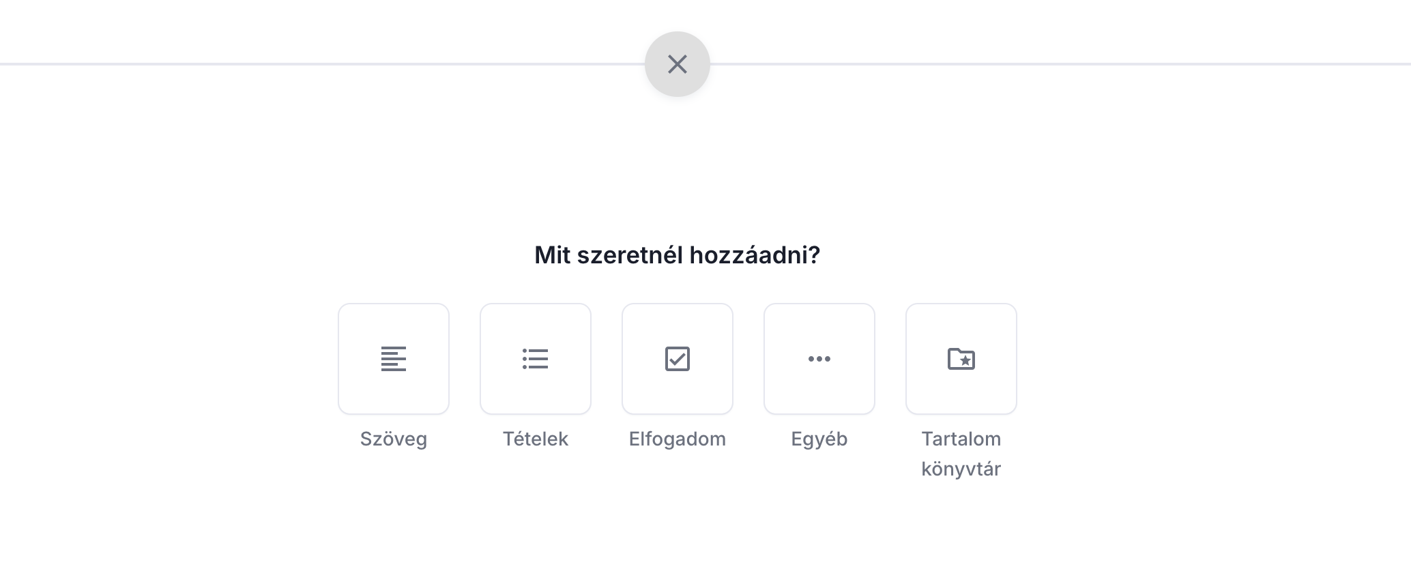Pick the Elfogadom tile's top edge area
1411x584 pixels.
(x=678, y=312)
